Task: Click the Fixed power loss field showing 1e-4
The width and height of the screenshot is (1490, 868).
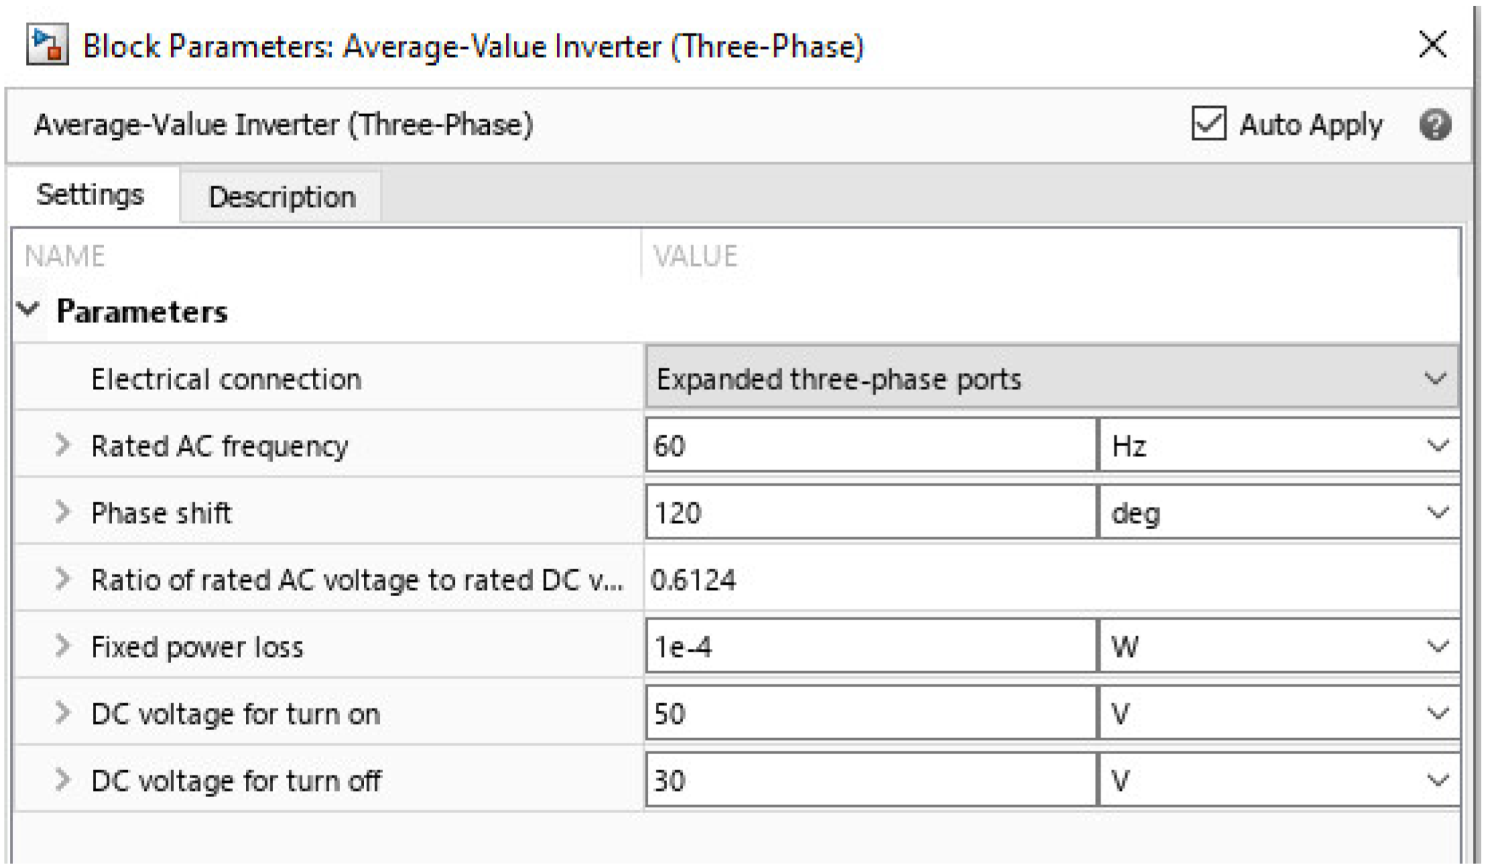Action: coord(871,646)
